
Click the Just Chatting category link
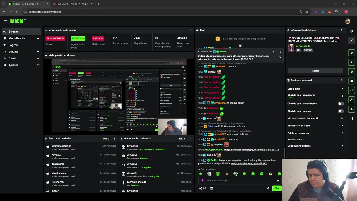coord(146,149)
